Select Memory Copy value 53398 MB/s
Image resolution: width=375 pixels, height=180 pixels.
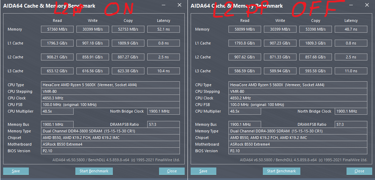point(315,29)
